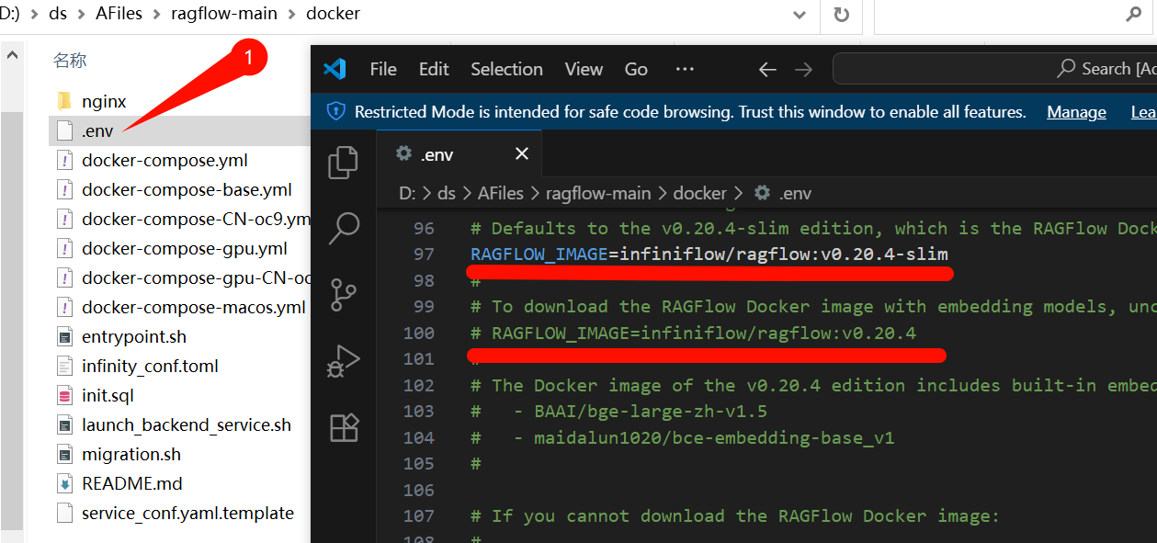
Task: Click the migration.sh file icon
Action: 64,454
